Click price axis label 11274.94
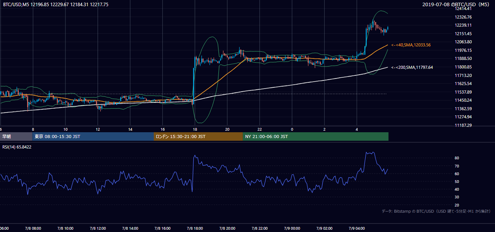Screen dimensions: 495x232 [x=463, y=117]
